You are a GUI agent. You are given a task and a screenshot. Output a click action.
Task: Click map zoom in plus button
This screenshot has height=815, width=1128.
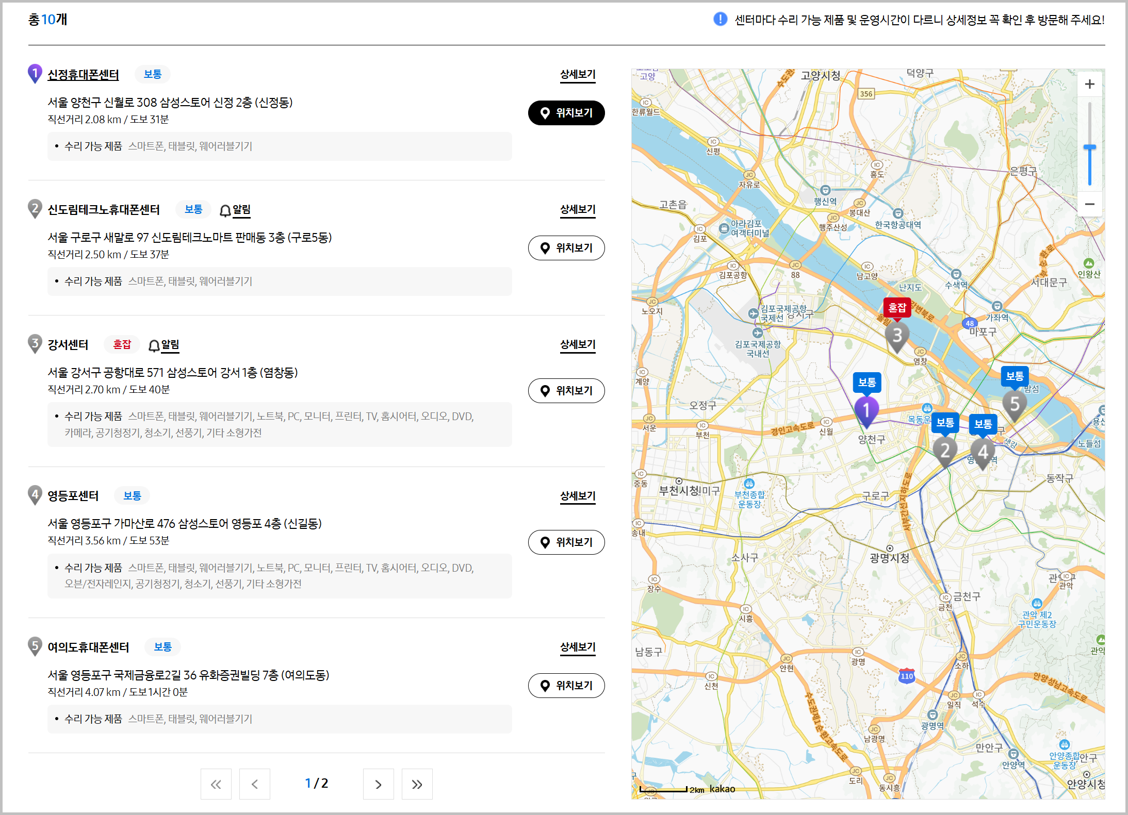tap(1089, 84)
